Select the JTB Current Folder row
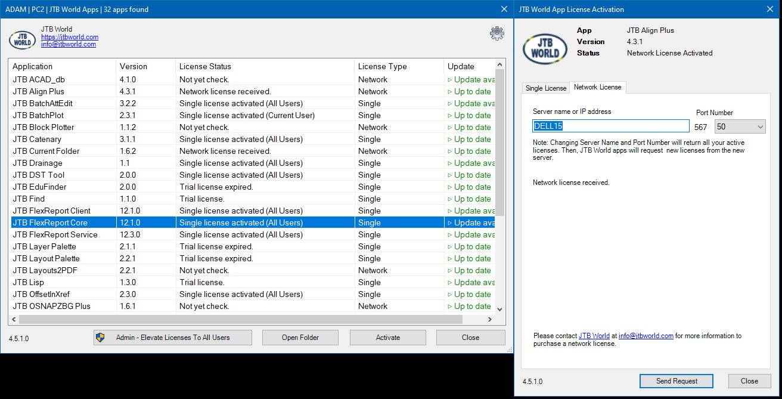 point(252,151)
